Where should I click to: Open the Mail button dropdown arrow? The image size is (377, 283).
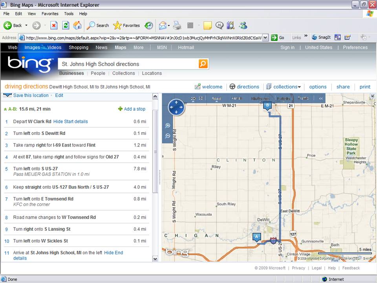(x=169, y=25)
